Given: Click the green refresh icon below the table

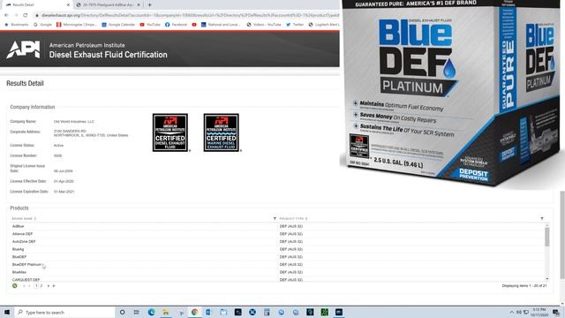Looking at the screenshot, I should [15, 285].
